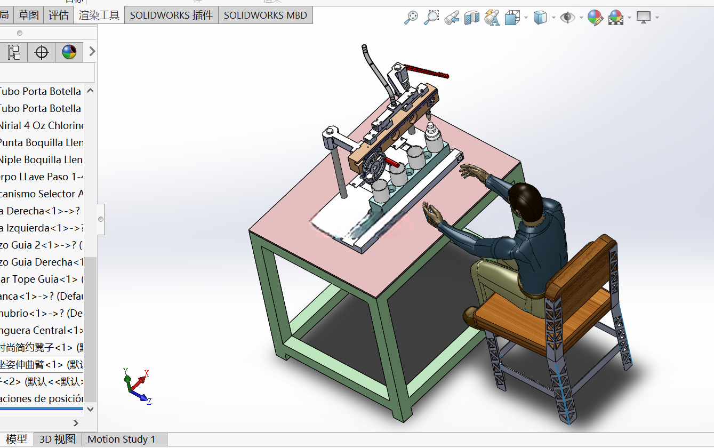Viewport: 714px width, 448px height.
Task: Open the Motion Study 1 tab
Action: pos(122,439)
